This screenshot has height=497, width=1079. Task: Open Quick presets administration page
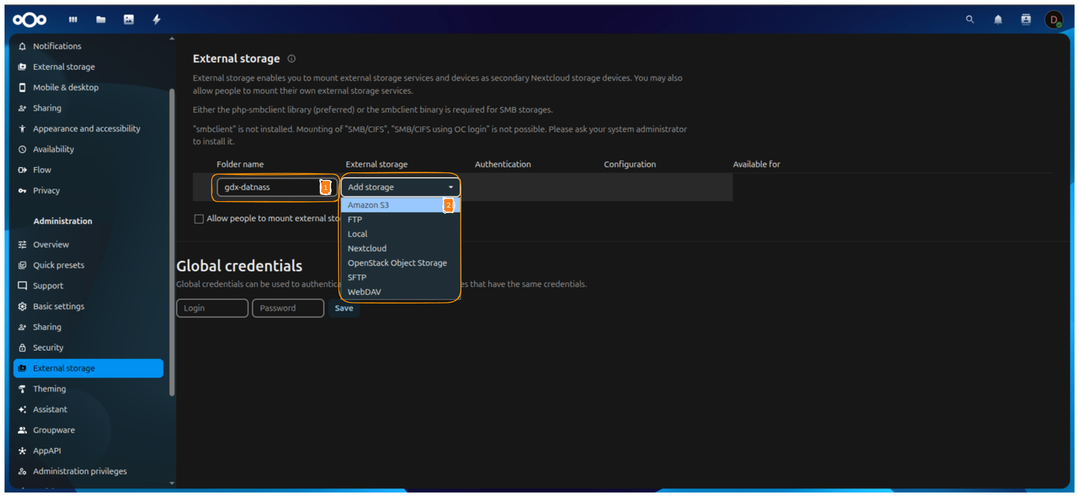coord(58,265)
